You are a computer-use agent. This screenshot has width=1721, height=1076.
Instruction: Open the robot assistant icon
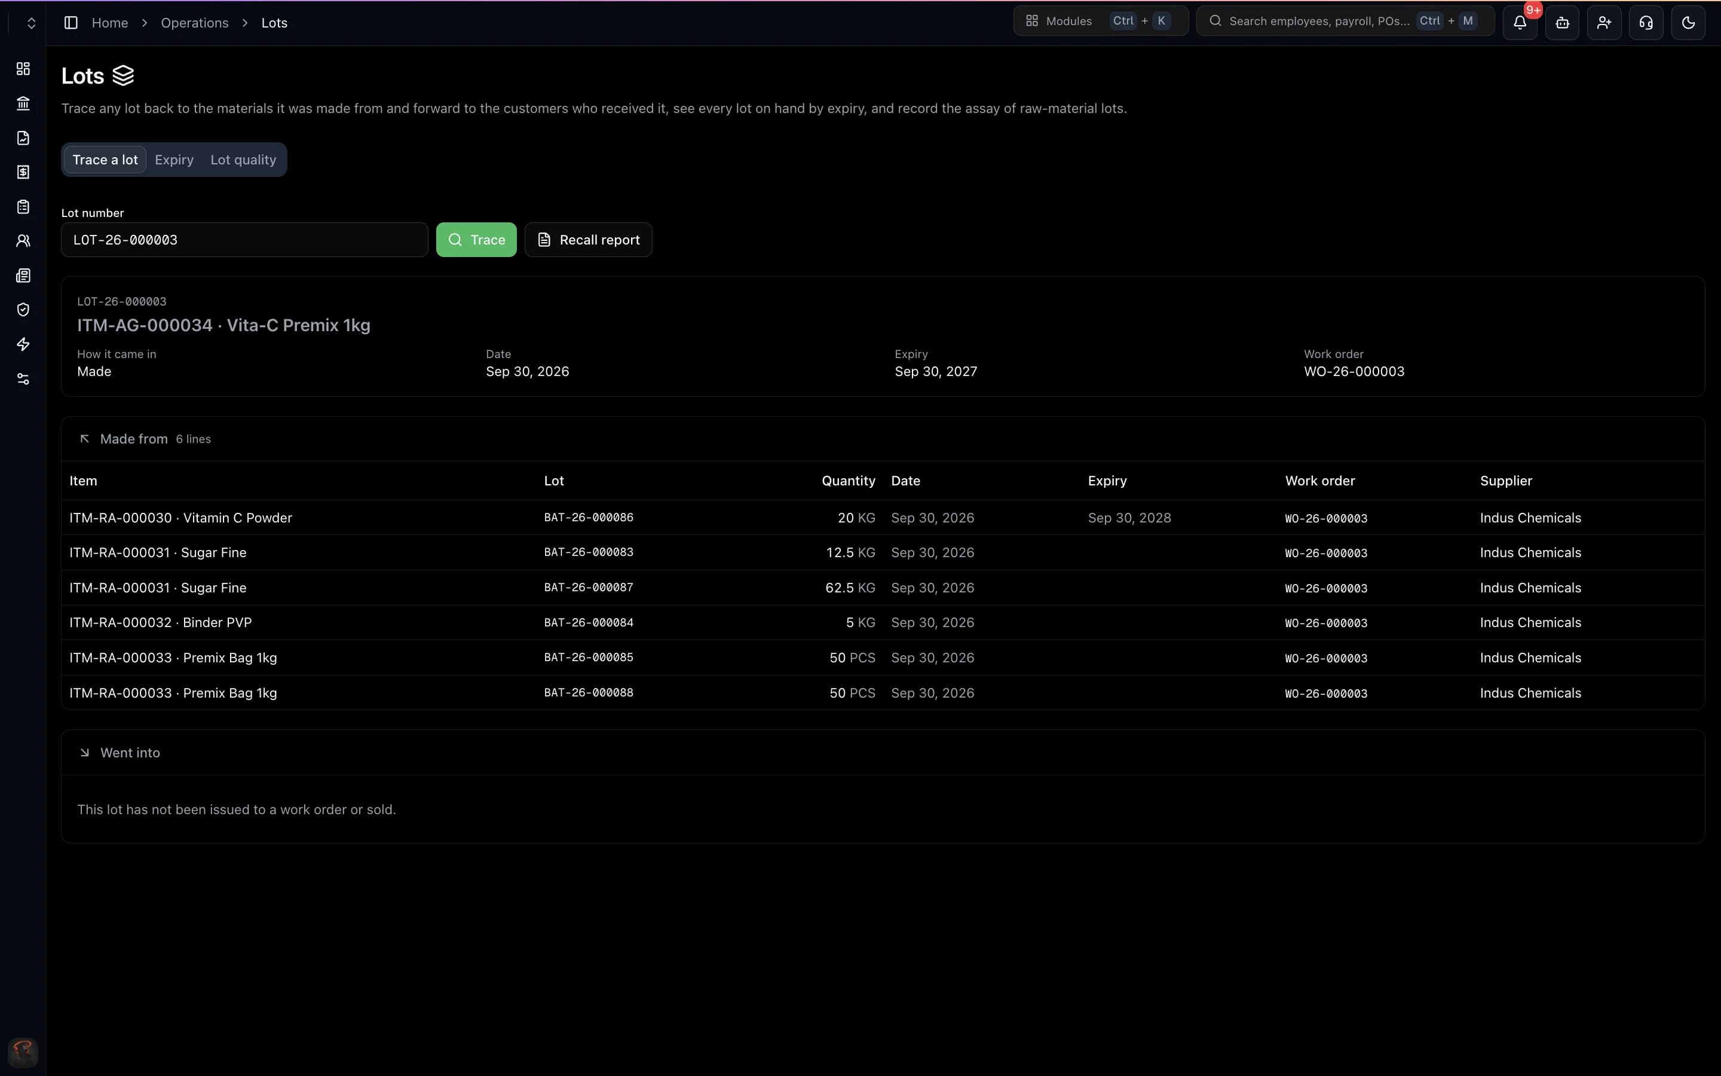click(1561, 23)
